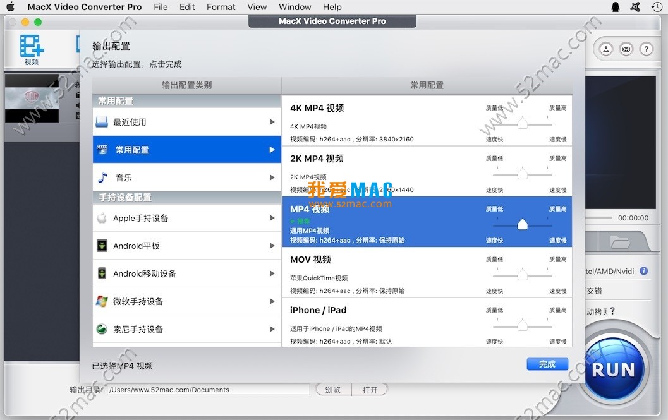Expand the 最近使用 category arrow
This screenshot has width=668, height=420.
point(272,122)
